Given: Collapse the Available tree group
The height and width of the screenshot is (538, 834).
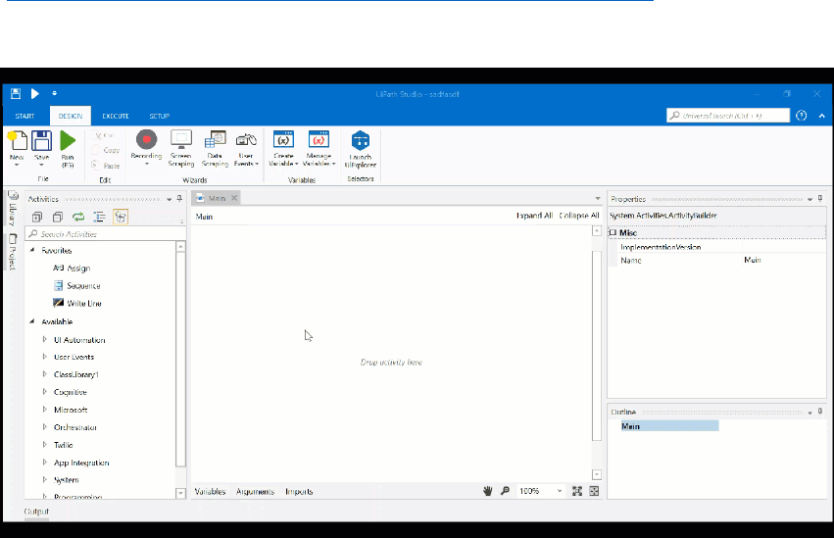Looking at the screenshot, I should [32, 321].
